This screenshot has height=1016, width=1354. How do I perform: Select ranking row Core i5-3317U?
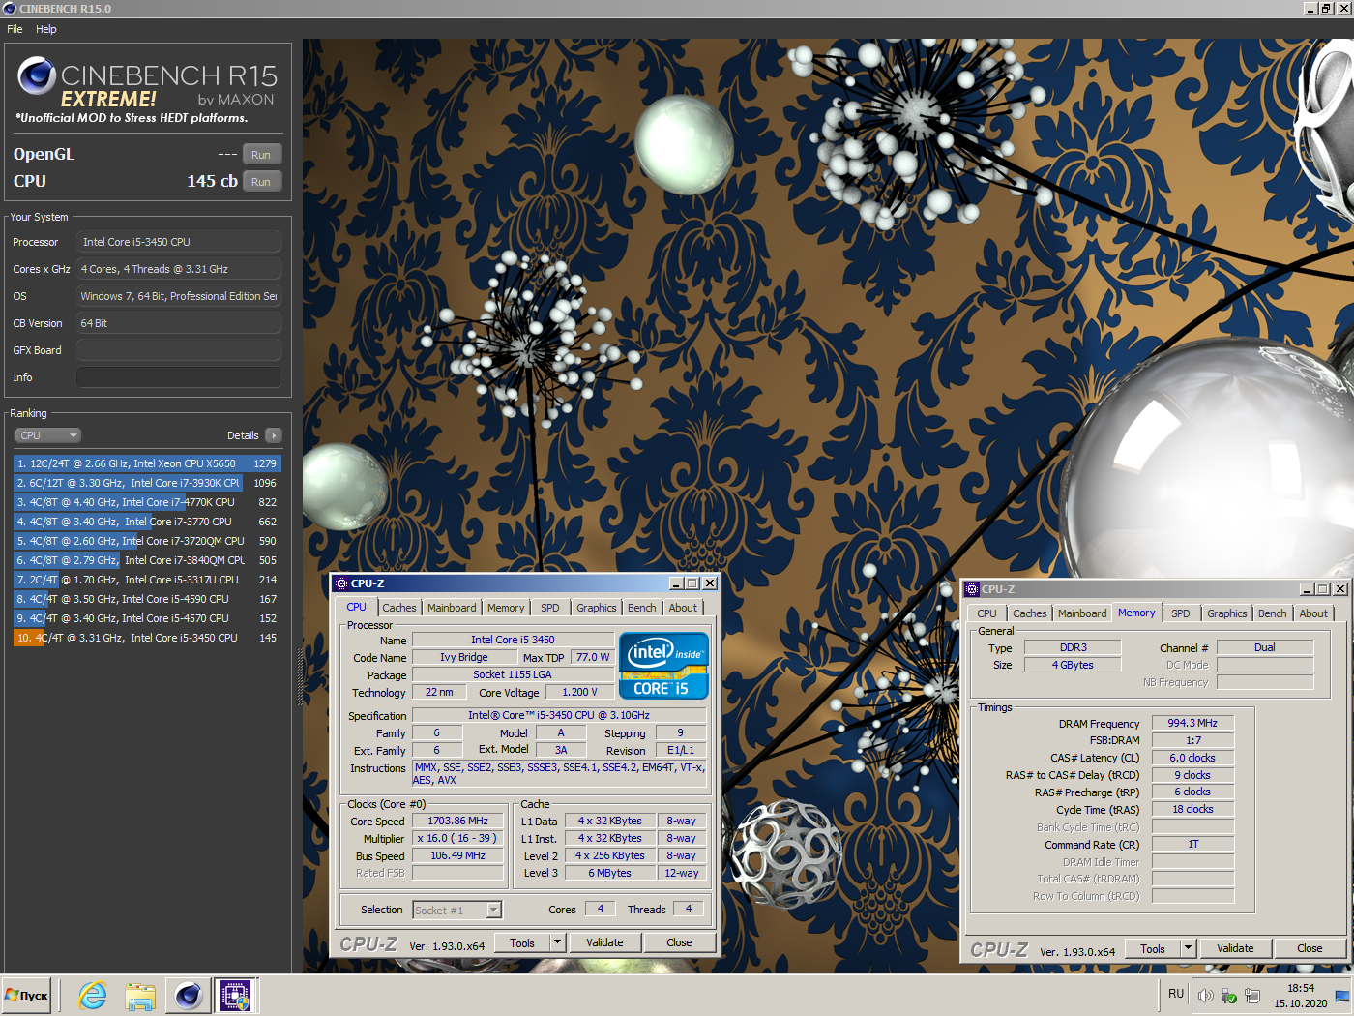coord(147,580)
